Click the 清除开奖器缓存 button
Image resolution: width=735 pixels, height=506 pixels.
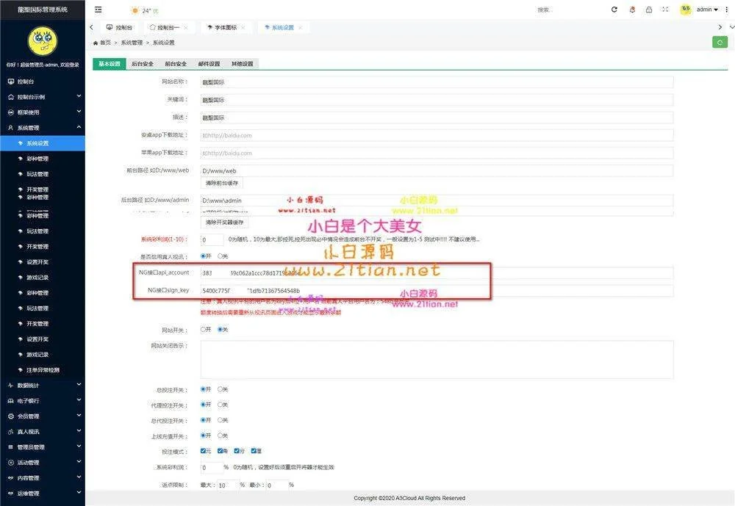(224, 222)
